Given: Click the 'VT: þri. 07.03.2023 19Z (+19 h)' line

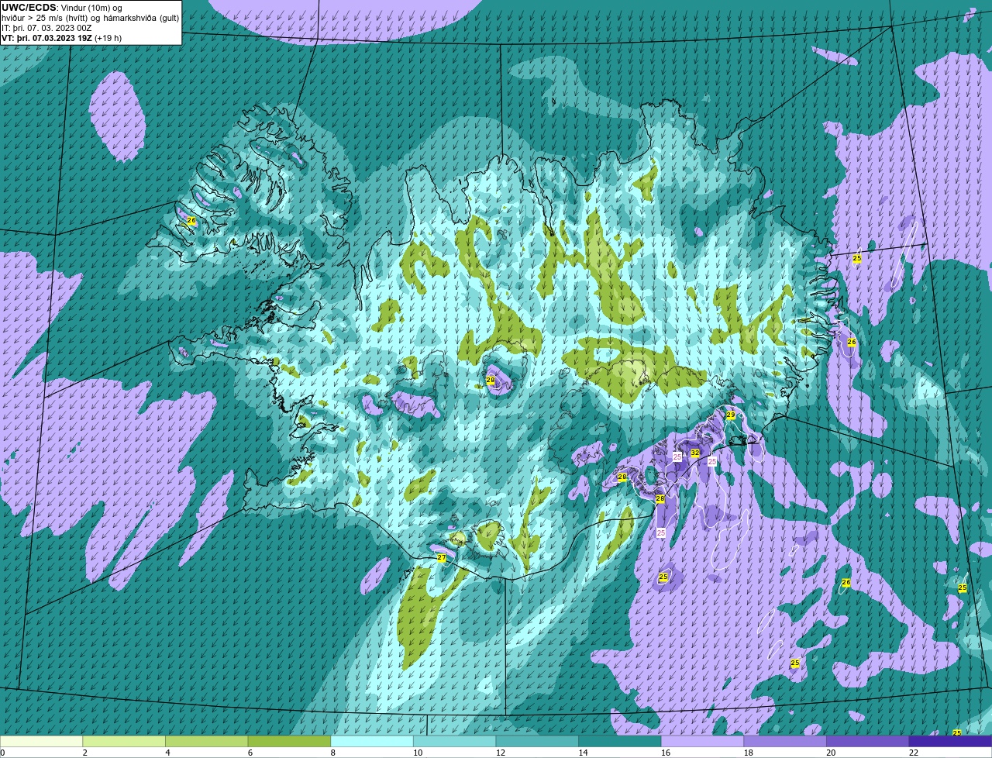Looking at the screenshot, I should [62, 38].
